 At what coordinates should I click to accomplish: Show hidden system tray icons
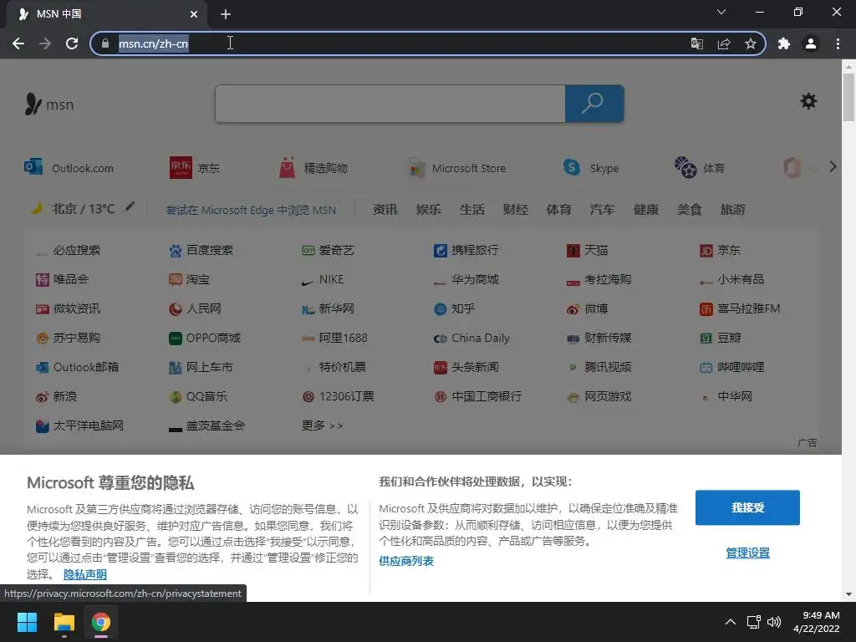point(730,622)
